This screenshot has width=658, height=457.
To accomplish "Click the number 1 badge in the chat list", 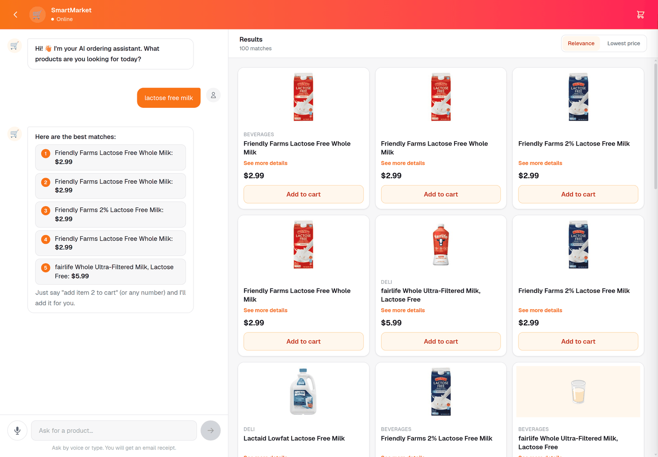I will 46,154.
